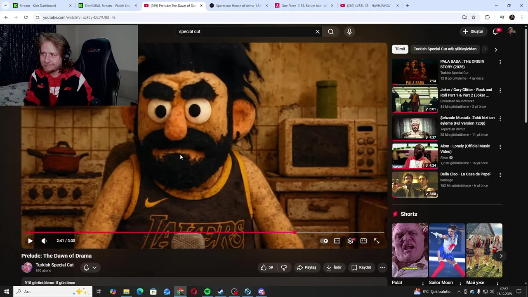This screenshot has width=528, height=297.
Task: Open Joker / Gary Glitter video title
Action: click(x=466, y=92)
